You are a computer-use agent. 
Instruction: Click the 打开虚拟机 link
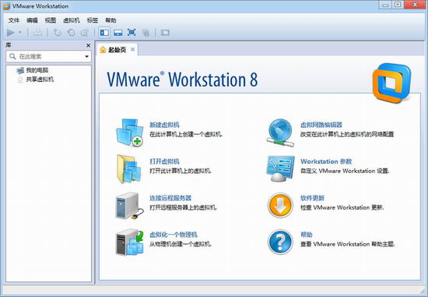coord(164,161)
